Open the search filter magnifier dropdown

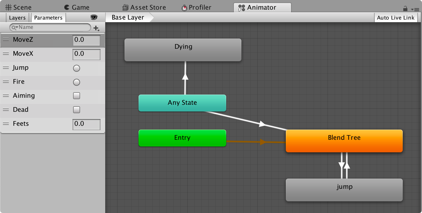pyautogui.click(x=15, y=27)
